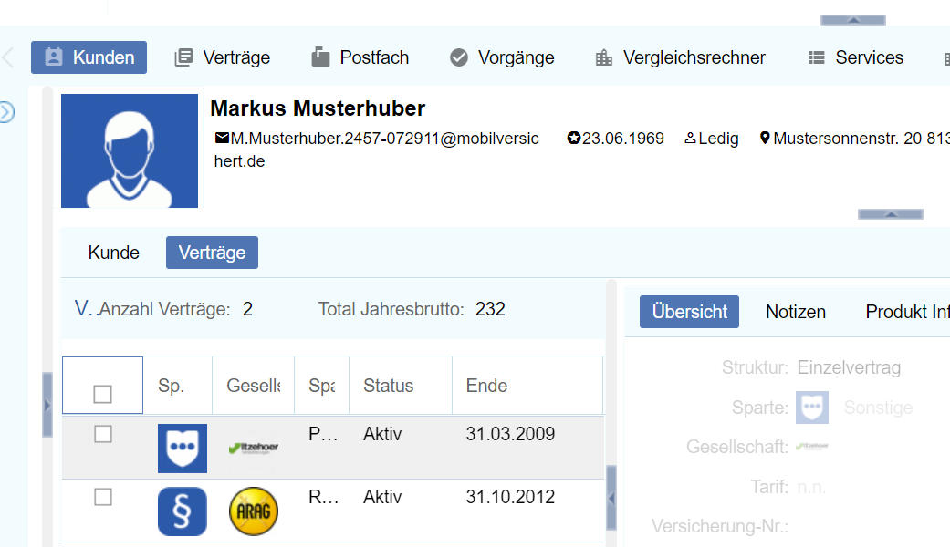Switch to the Notizen tab
Screen dimensions: 950x547
coord(796,312)
